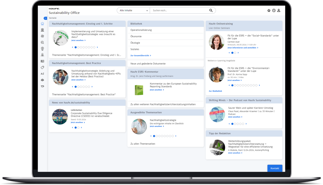This screenshot has height=185, width=323.
Task: Click 'Zur Mediathek' link
Action: (x=215, y=91)
